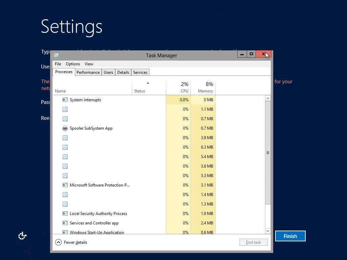This screenshot has height=260, width=347.
Task: Click the scrollbar down arrow
Action: coord(268,231)
